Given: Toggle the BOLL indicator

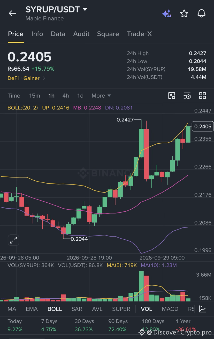Looking at the screenshot, I should pos(55,309).
